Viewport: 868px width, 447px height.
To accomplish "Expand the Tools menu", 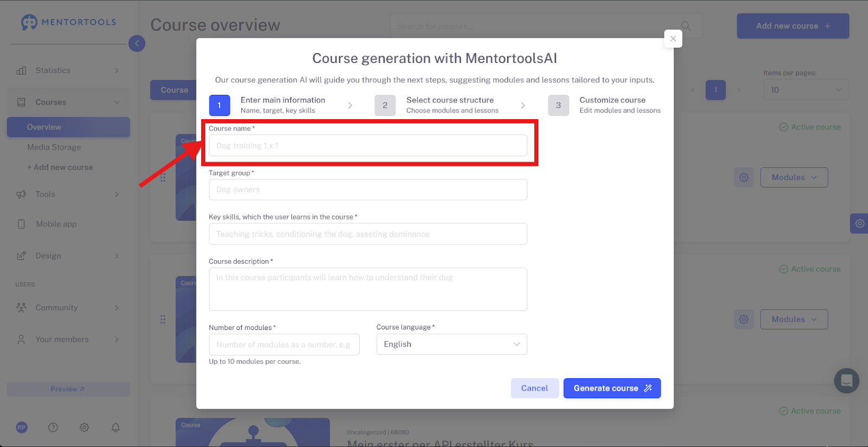I will coord(117,195).
